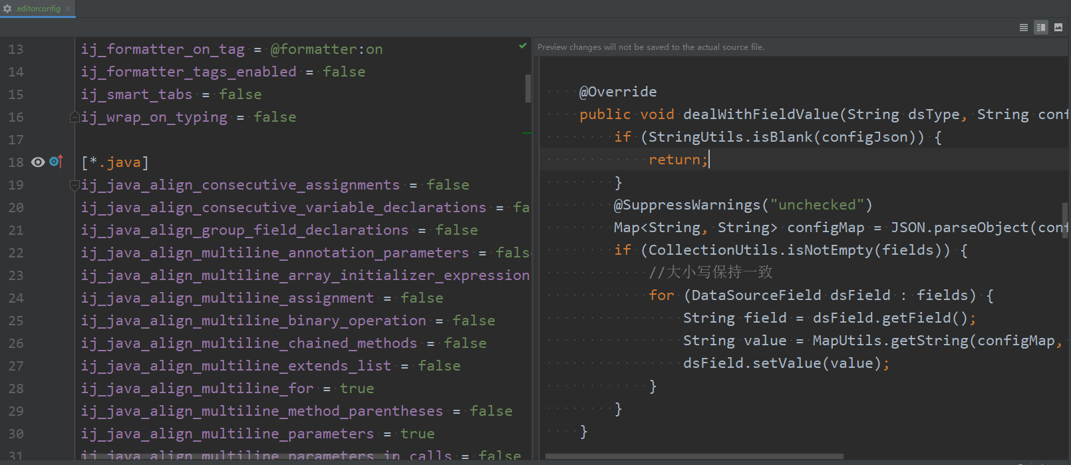Click the Chinese comment line in preview
Viewport: 1071px width, 465px height.
tap(710, 272)
